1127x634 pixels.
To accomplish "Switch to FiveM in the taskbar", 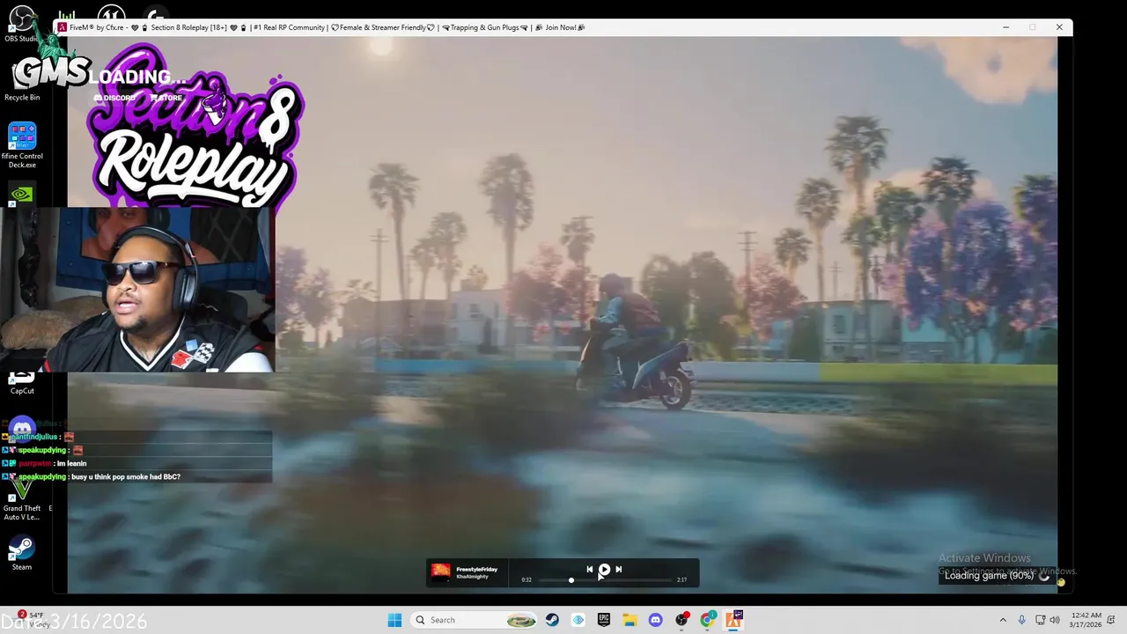I will (x=733, y=620).
